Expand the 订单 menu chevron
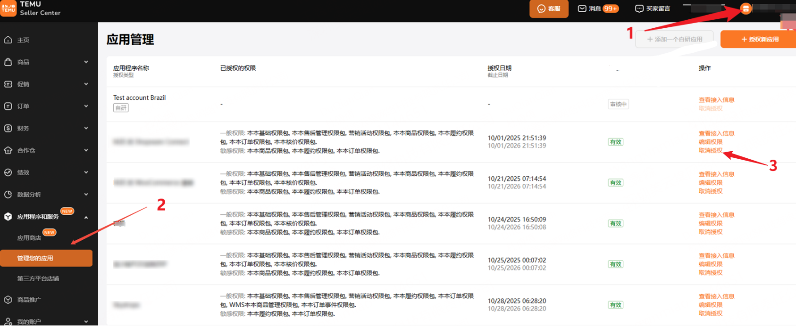 pyautogui.click(x=86, y=106)
